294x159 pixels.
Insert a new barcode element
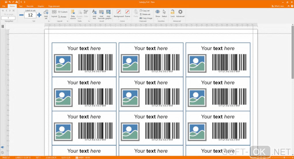click(x=101, y=14)
